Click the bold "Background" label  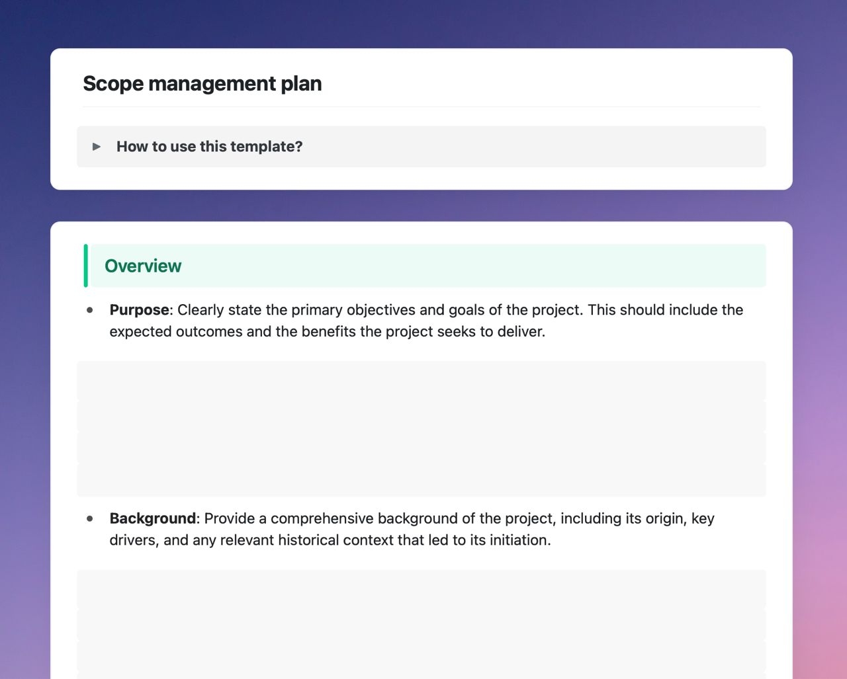152,519
